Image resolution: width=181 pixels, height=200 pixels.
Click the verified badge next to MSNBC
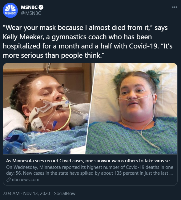point(41,7)
